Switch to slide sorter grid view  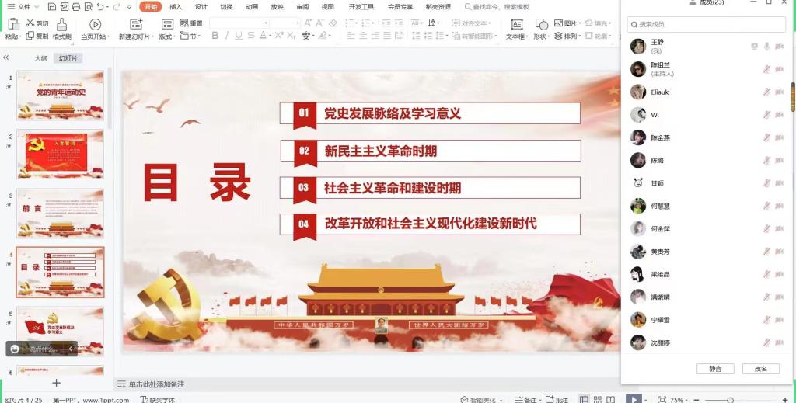click(x=598, y=399)
